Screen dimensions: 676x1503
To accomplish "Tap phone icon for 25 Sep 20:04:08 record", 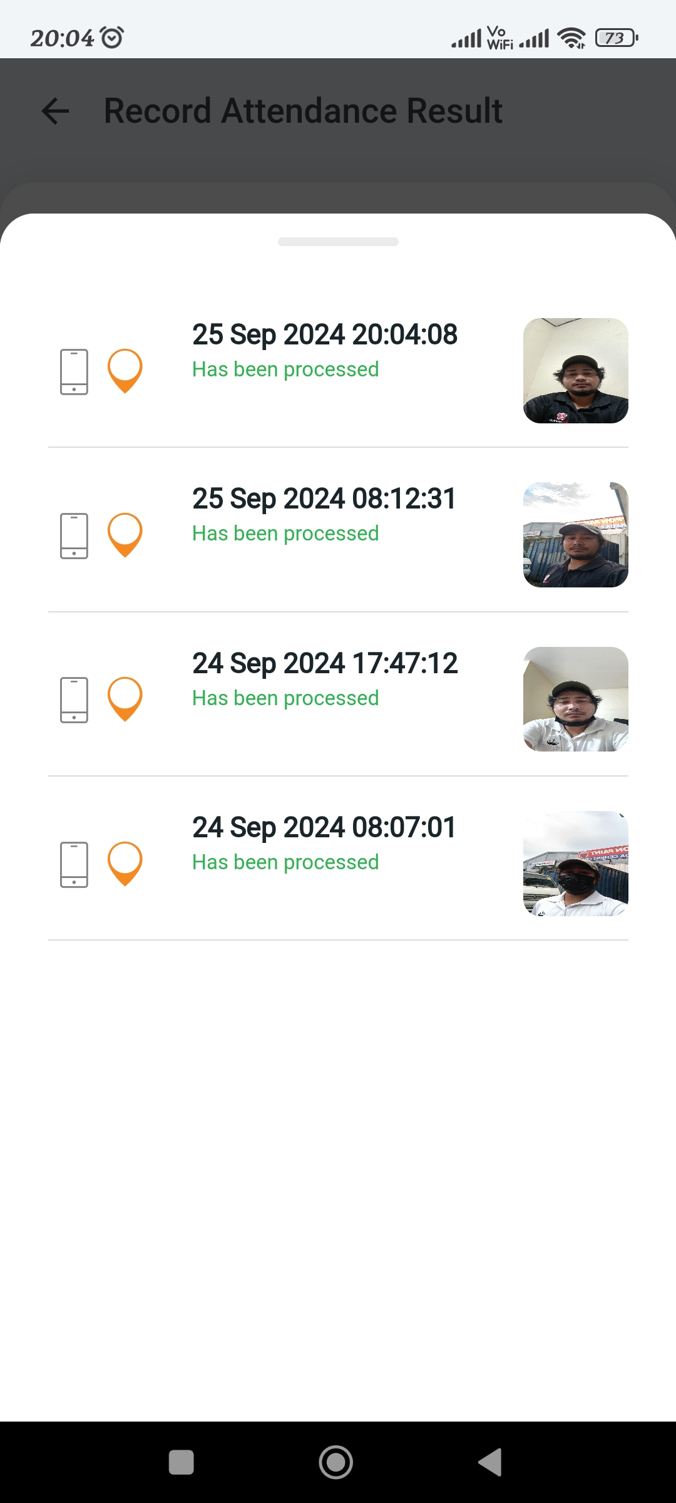I will [74, 371].
